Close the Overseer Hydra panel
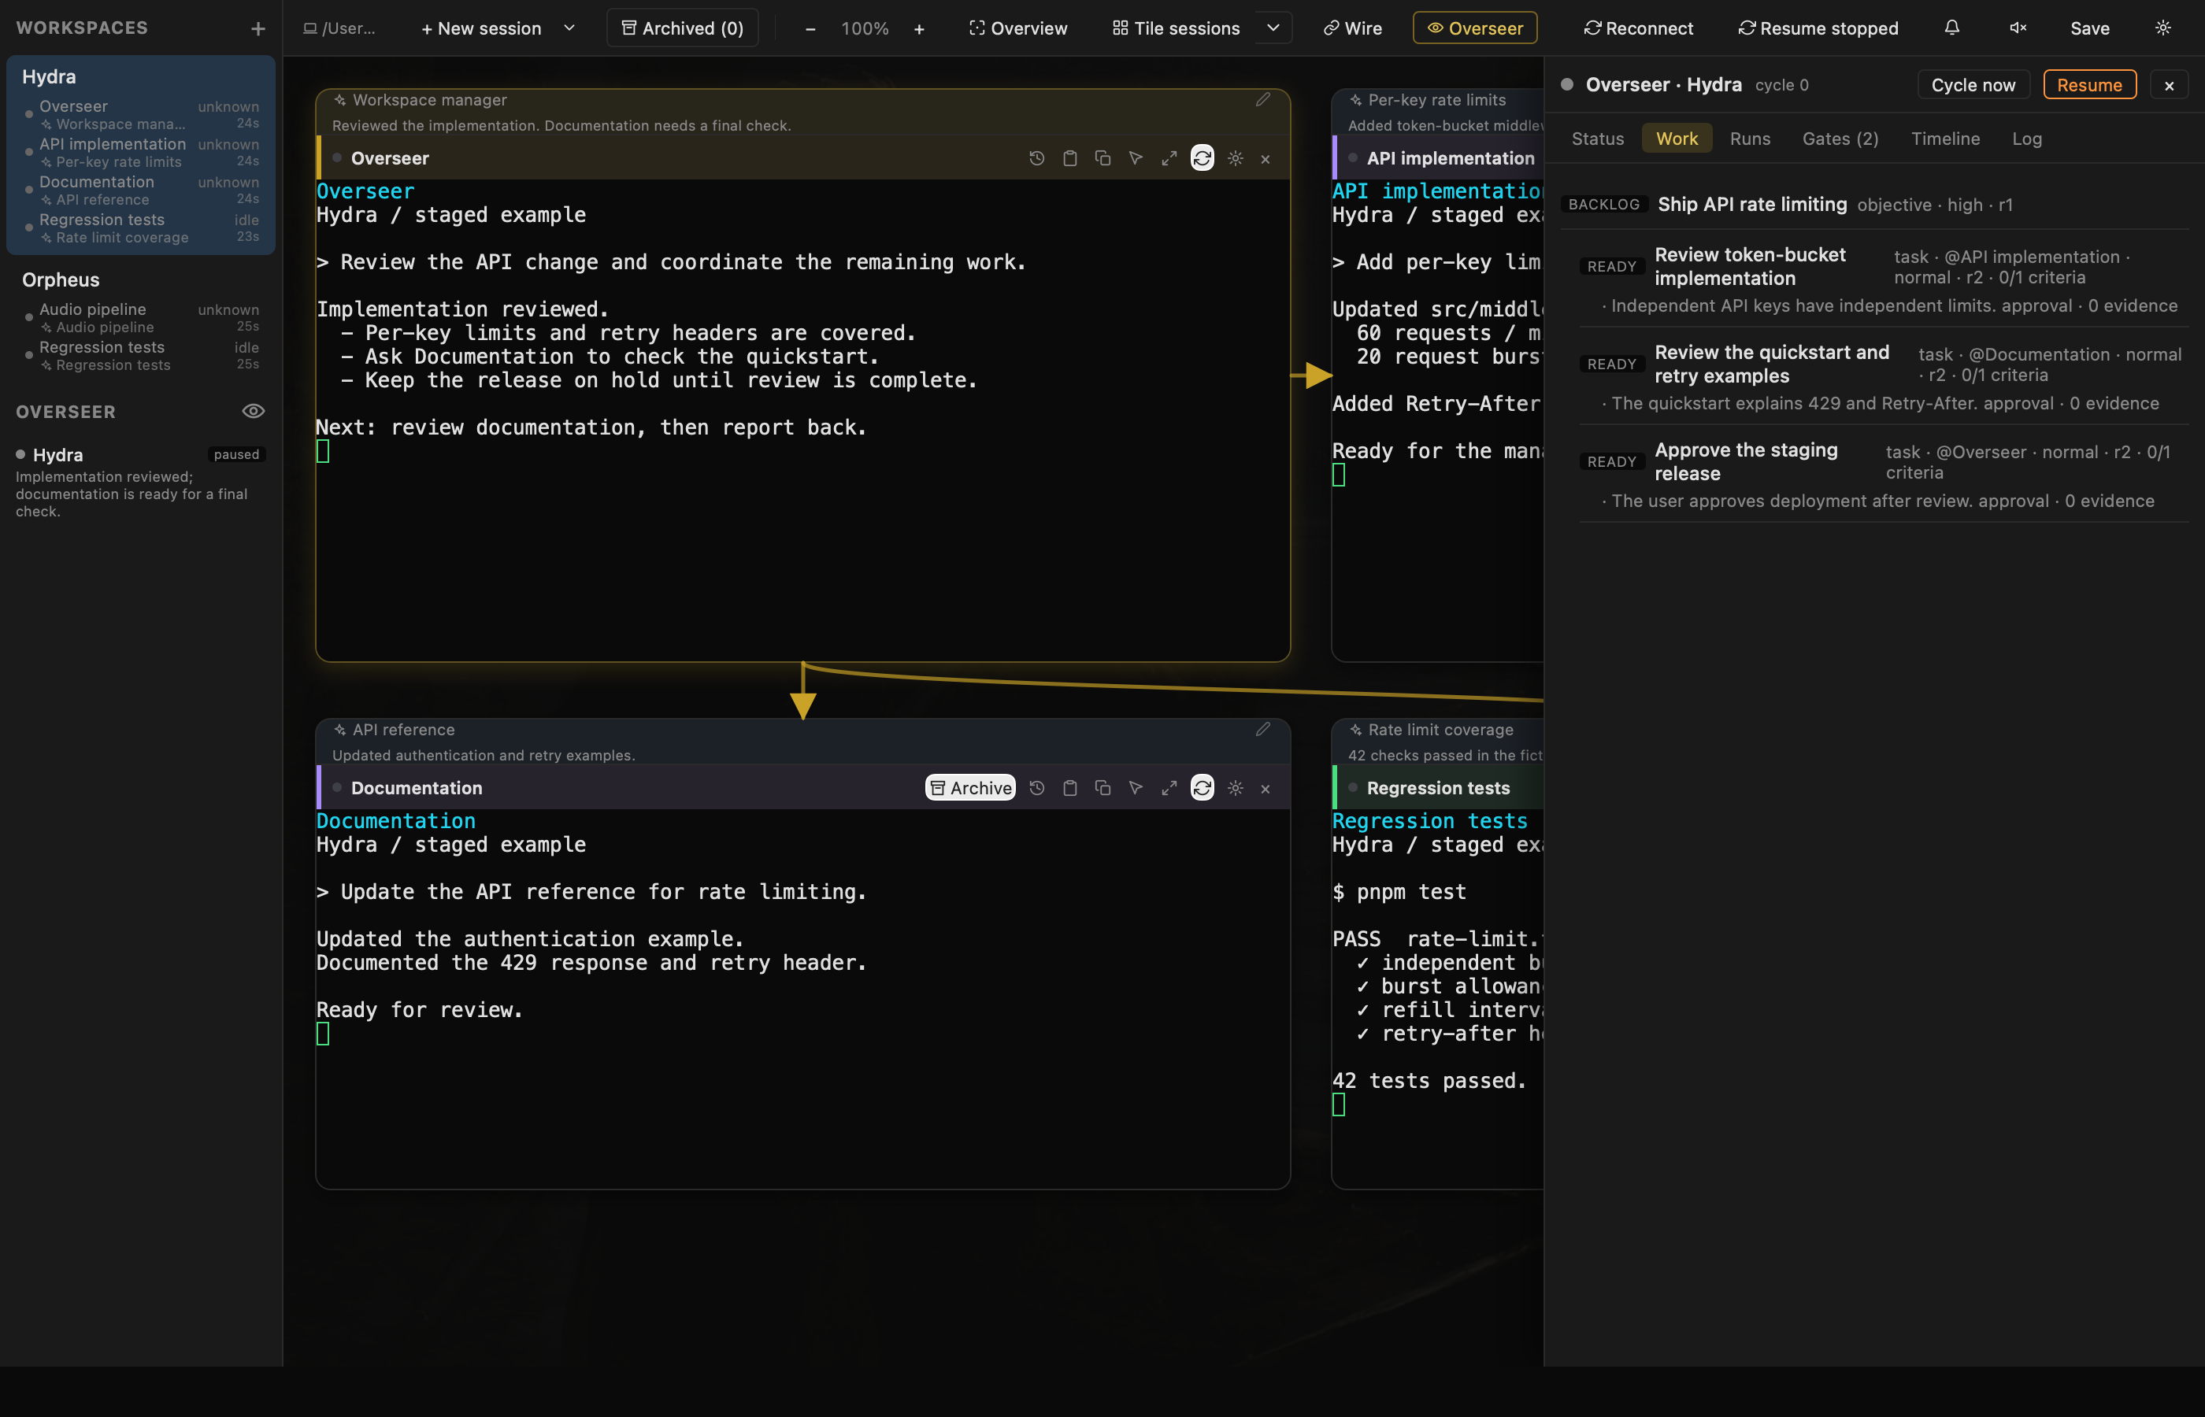This screenshot has width=2205, height=1417. click(x=2169, y=85)
